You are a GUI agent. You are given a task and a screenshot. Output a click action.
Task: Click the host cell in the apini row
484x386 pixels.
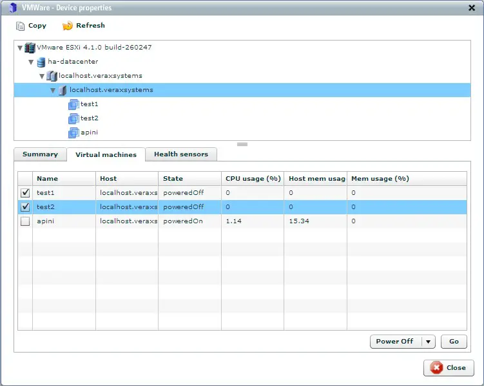[127, 221]
